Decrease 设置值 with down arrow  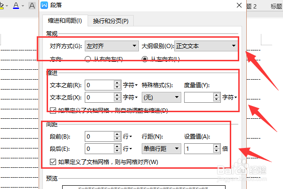coord(217,151)
